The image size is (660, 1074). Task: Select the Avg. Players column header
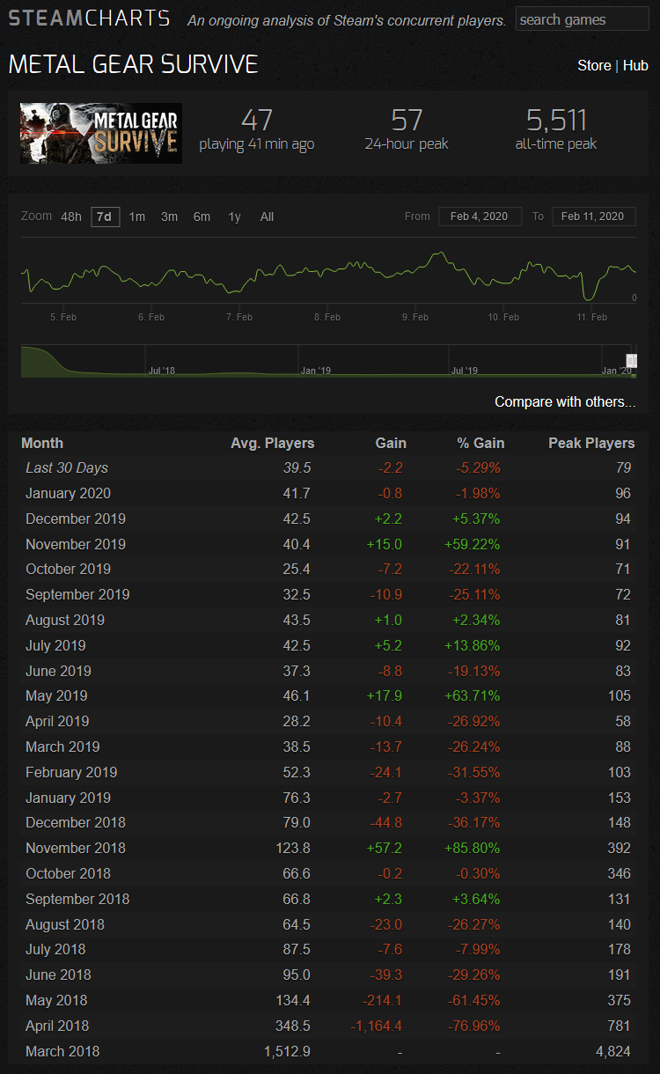tap(272, 443)
